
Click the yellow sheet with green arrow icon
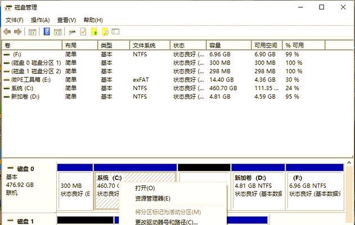tap(95, 32)
